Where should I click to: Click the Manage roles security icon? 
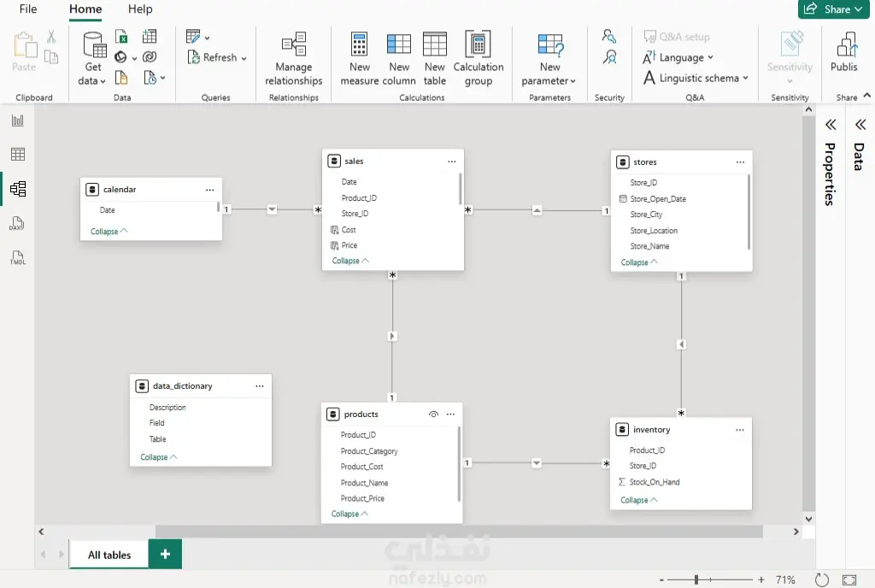[608, 37]
